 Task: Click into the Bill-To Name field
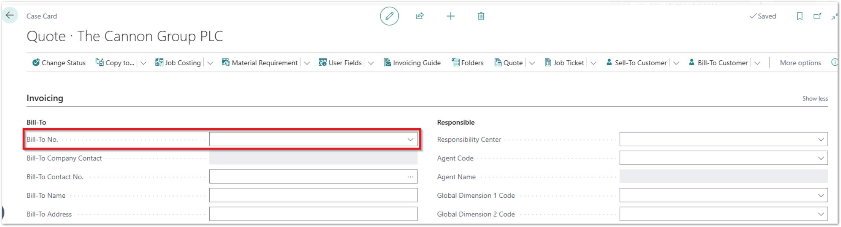click(313, 195)
